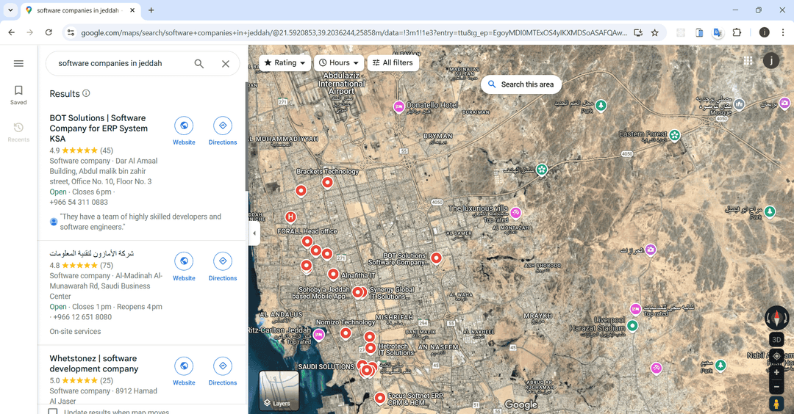This screenshot has height=414, width=794.
Task: Select the Brackets Technology map pin
Action: pos(328,183)
